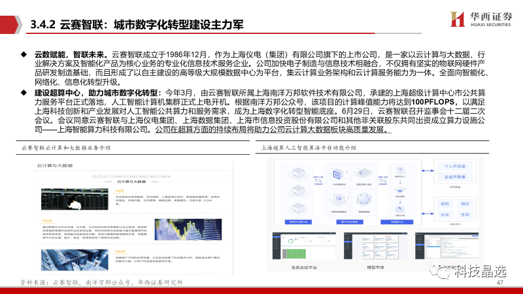Click caption 云赛智联云计算和大数据业务介绍
The width and height of the screenshot is (523, 294).
[66, 148]
